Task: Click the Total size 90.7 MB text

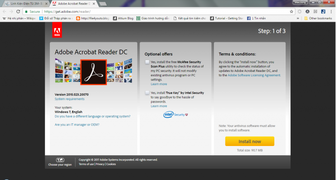Action: [x=250, y=150]
